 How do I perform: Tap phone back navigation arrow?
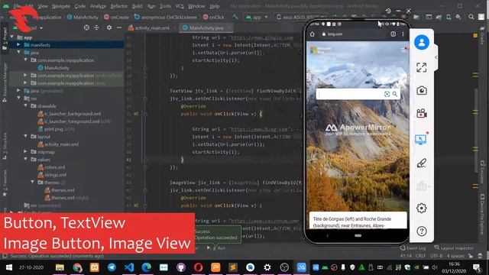pos(328,236)
